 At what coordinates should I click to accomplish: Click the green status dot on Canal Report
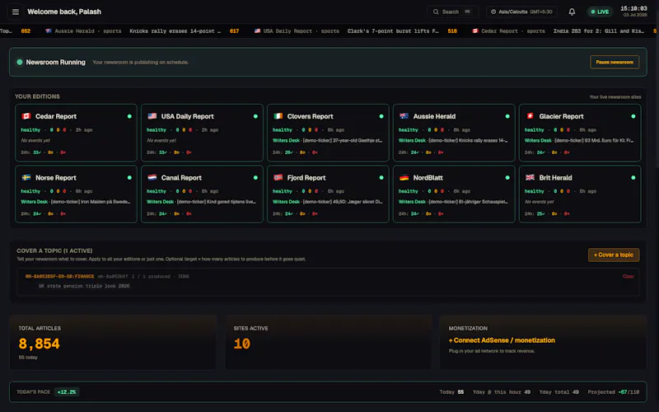click(x=255, y=178)
